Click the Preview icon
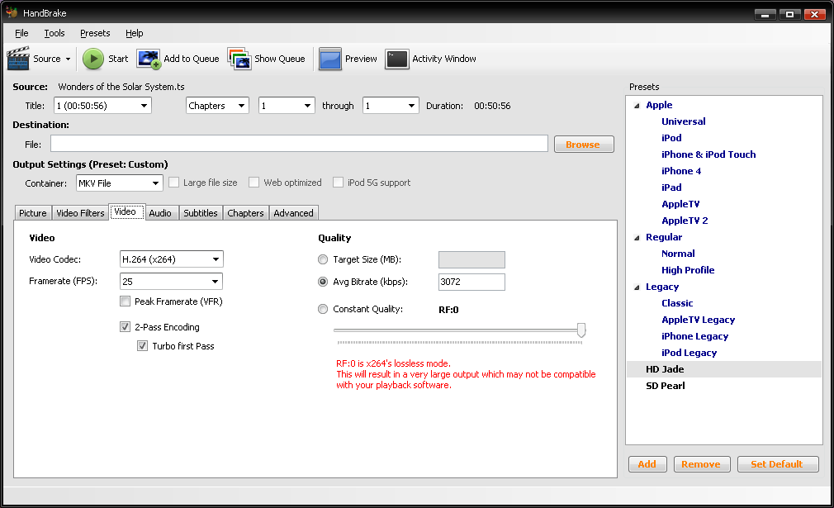This screenshot has width=834, height=508. pos(329,59)
